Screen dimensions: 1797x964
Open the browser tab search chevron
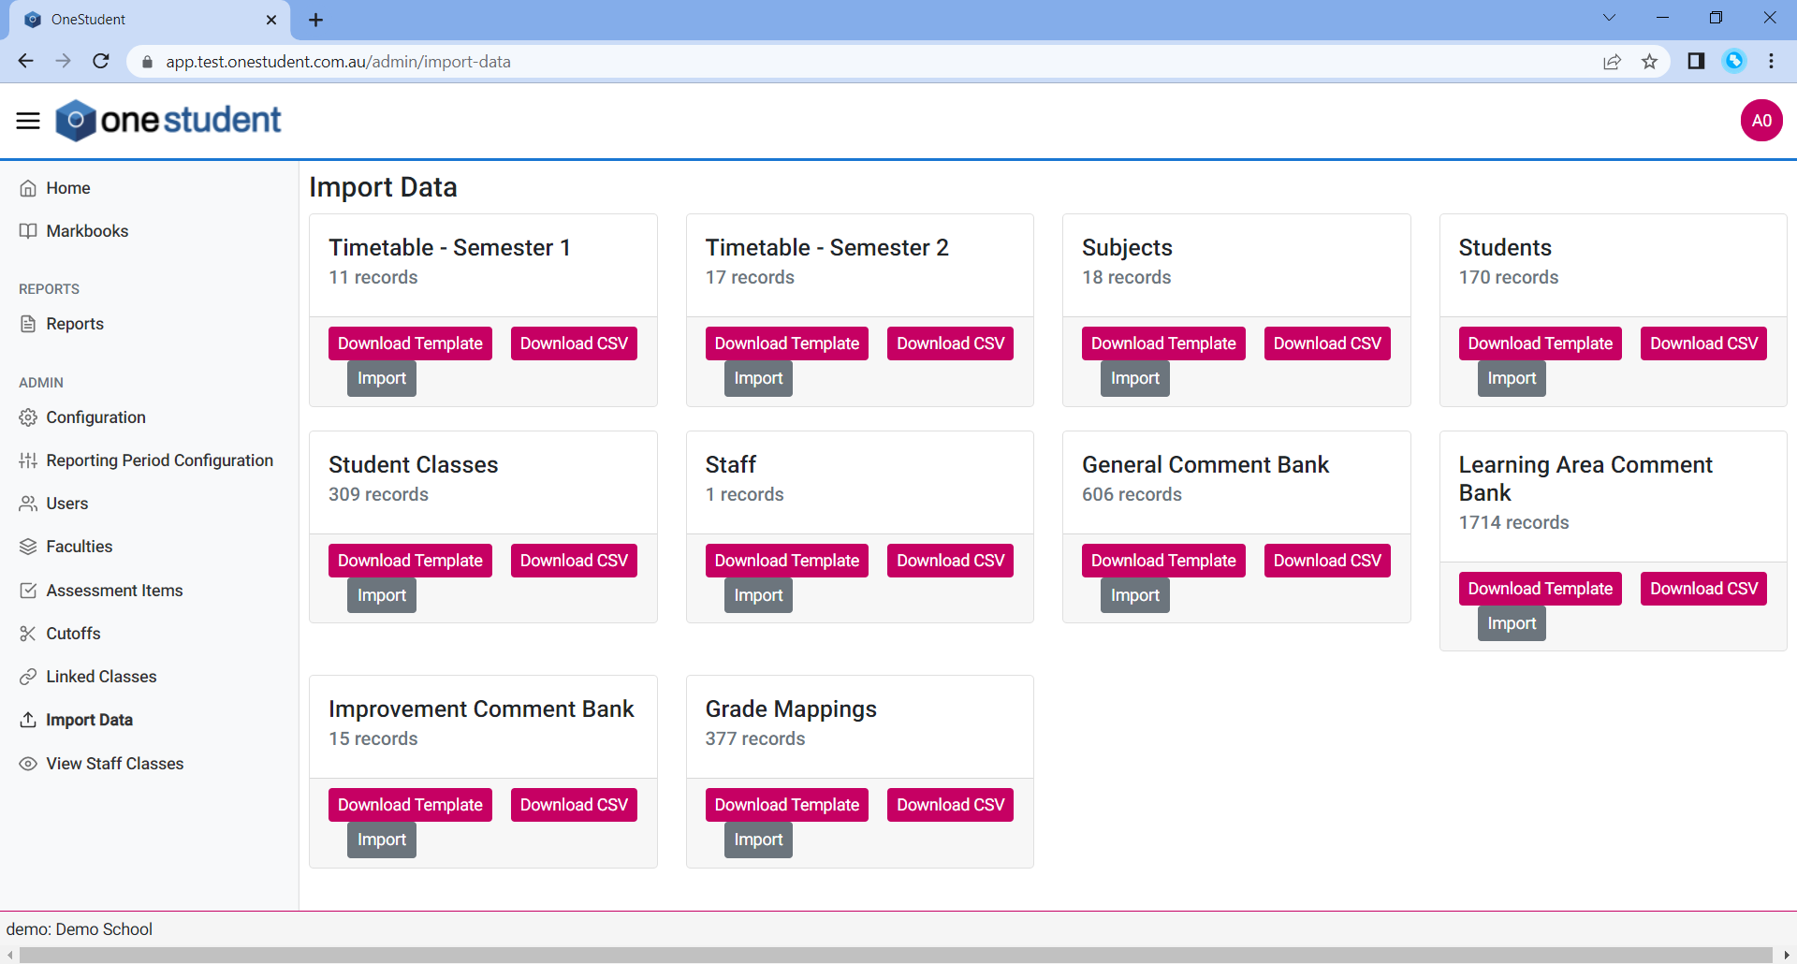point(1609,17)
